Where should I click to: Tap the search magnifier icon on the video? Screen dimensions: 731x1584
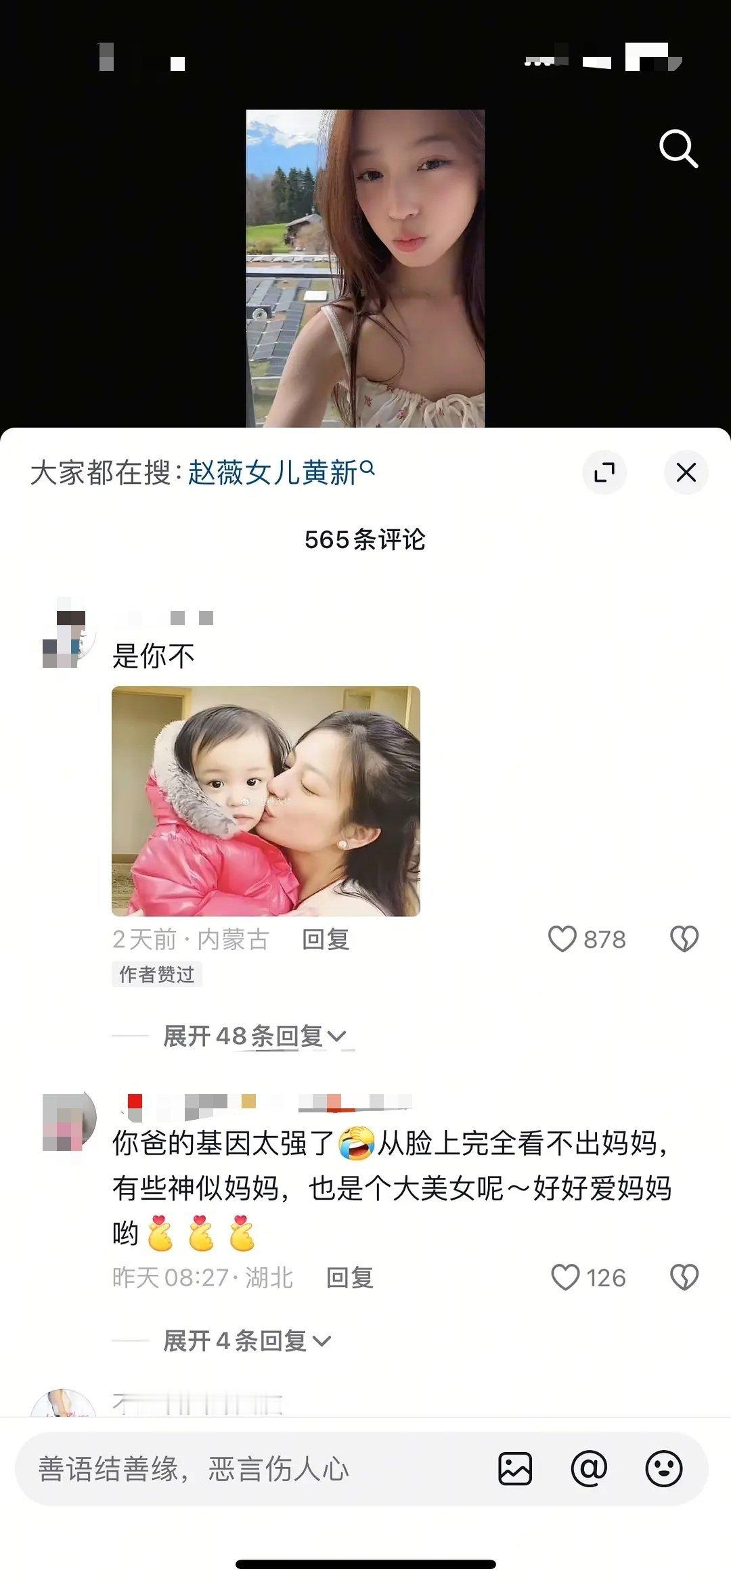point(678,149)
